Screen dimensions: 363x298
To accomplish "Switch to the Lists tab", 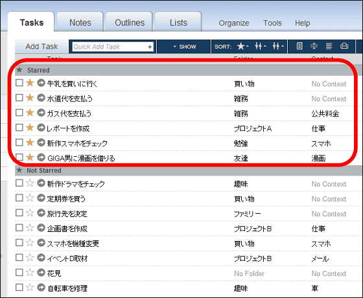I will point(178,23).
